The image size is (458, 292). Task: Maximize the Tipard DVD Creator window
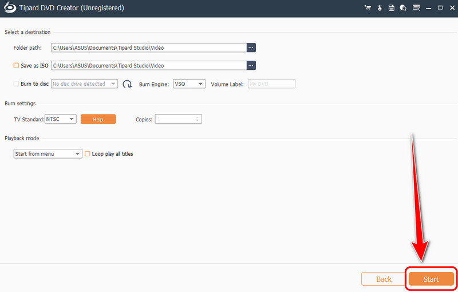(440, 8)
